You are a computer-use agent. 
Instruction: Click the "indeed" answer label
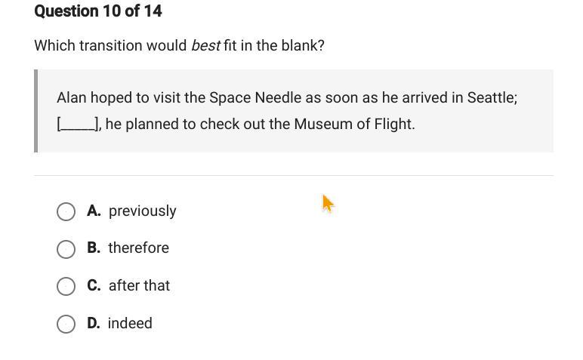130,323
